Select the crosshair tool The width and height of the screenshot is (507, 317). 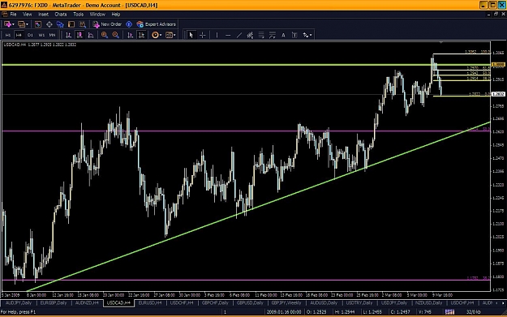(203, 35)
